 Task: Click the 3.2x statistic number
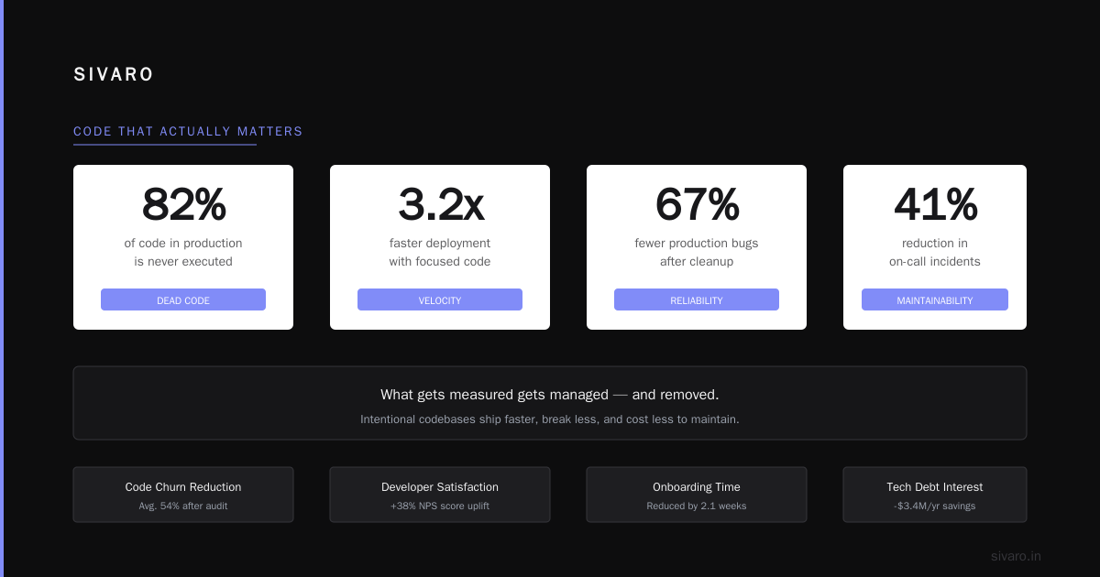440,204
